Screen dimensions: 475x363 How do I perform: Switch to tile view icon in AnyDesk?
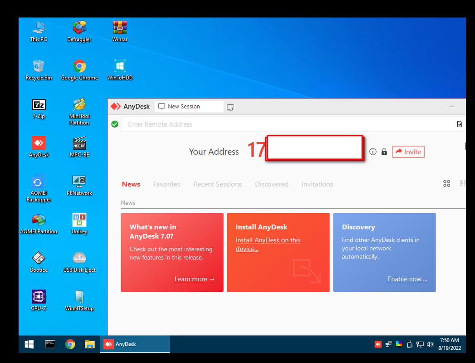click(x=446, y=183)
